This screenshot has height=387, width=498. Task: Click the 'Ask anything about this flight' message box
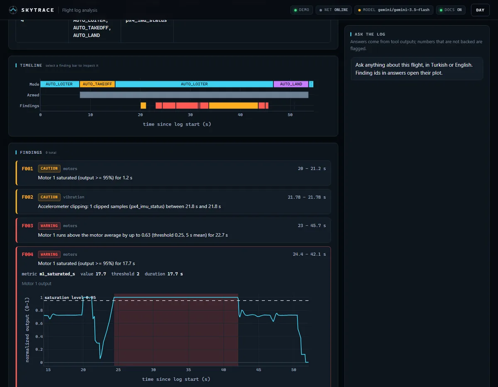coord(417,68)
